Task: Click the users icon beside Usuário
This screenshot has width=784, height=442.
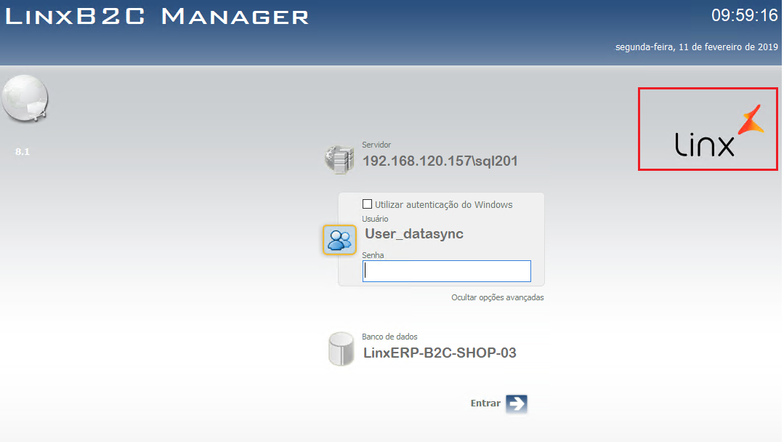Action: 339,239
